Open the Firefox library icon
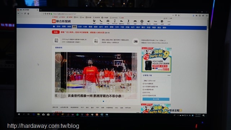The width and height of the screenshot is (231, 130). pos(197,16)
